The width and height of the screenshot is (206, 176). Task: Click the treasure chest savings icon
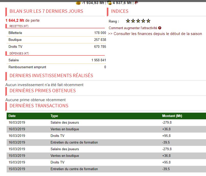pos(109,3)
